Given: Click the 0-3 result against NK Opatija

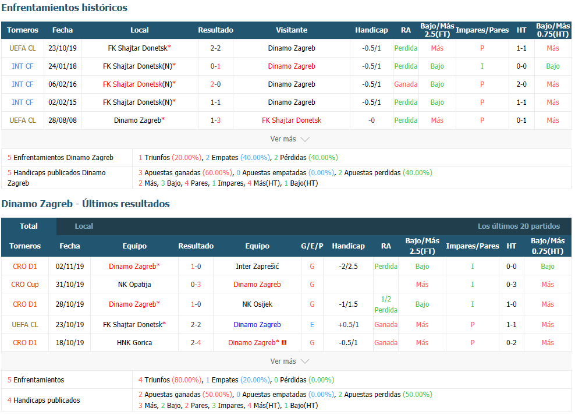Looking at the screenshot, I should click(196, 284).
